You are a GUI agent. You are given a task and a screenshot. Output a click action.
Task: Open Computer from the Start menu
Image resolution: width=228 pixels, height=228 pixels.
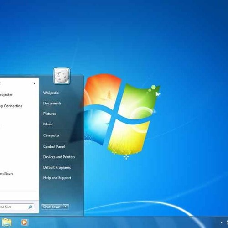(52, 135)
